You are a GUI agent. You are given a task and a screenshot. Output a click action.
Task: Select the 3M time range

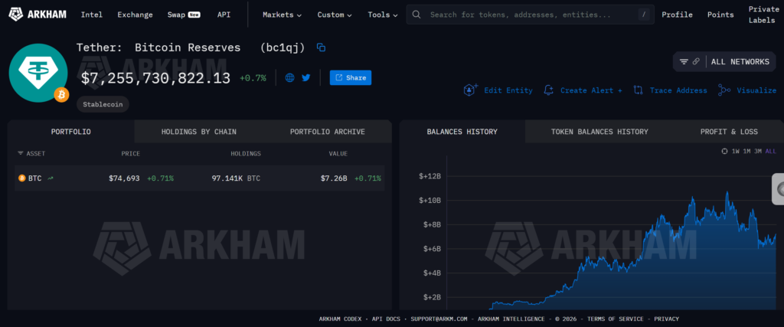click(758, 151)
